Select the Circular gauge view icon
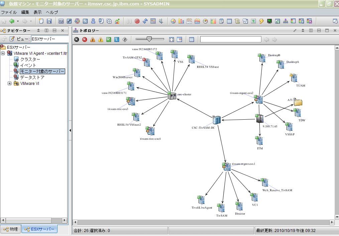This screenshot has width=339, height=236. [205, 21]
